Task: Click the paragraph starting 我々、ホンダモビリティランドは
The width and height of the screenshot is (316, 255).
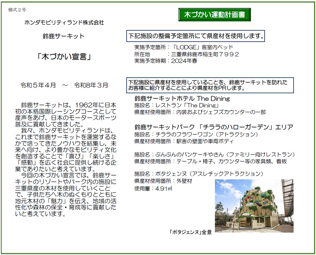Action: (66, 150)
